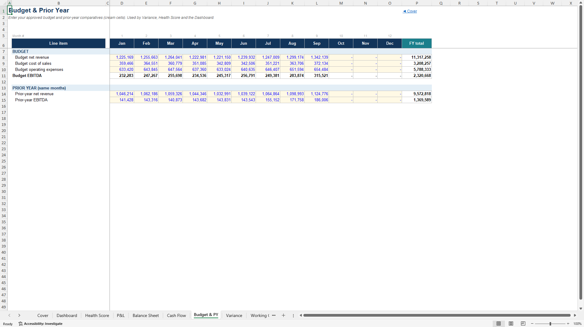Image resolution: width=584 pixels, height=327 pixels.
Task: Click the zoom in plus button
Action: click(568, 324)
